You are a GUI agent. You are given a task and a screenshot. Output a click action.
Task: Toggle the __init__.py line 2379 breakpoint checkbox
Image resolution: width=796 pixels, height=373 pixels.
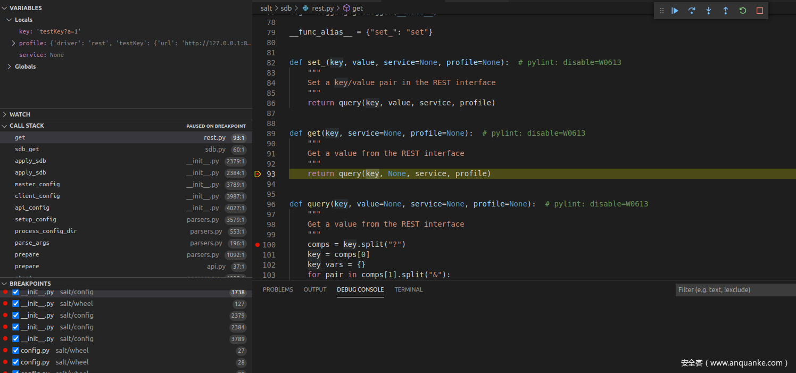[15, 316]
